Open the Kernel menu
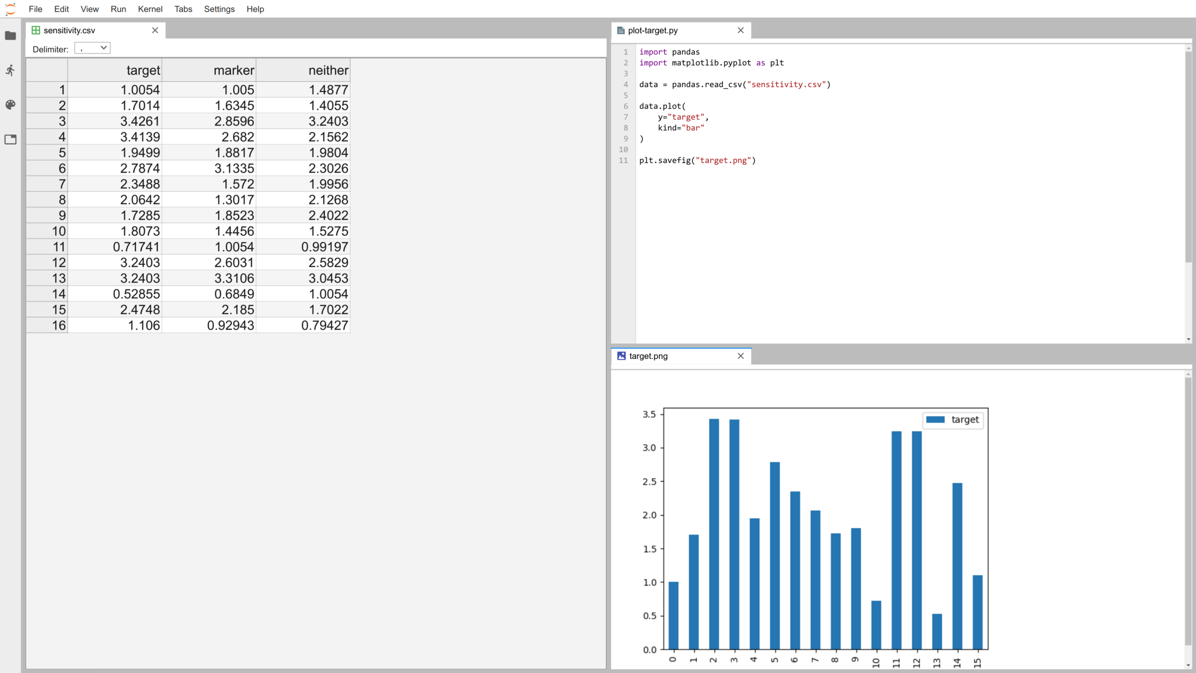This screenshot has width=1196, height=673. coord(150,9)
